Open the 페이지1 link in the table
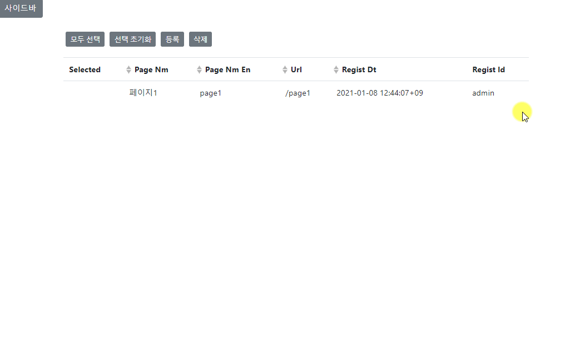 point(143,93)
